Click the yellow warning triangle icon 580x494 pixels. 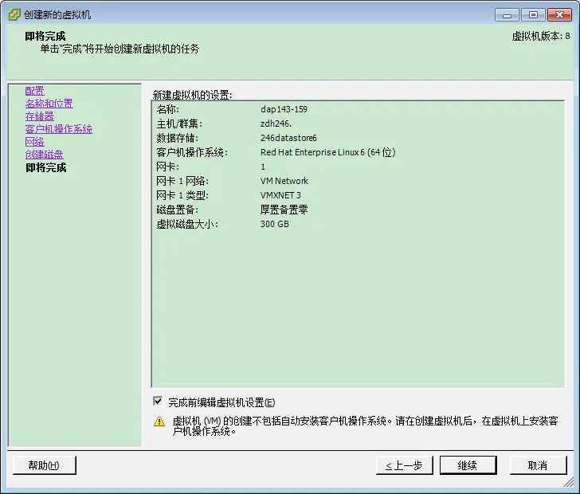(x=159, y=421)
